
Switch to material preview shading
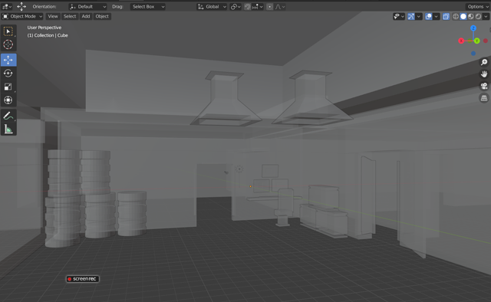470,16
